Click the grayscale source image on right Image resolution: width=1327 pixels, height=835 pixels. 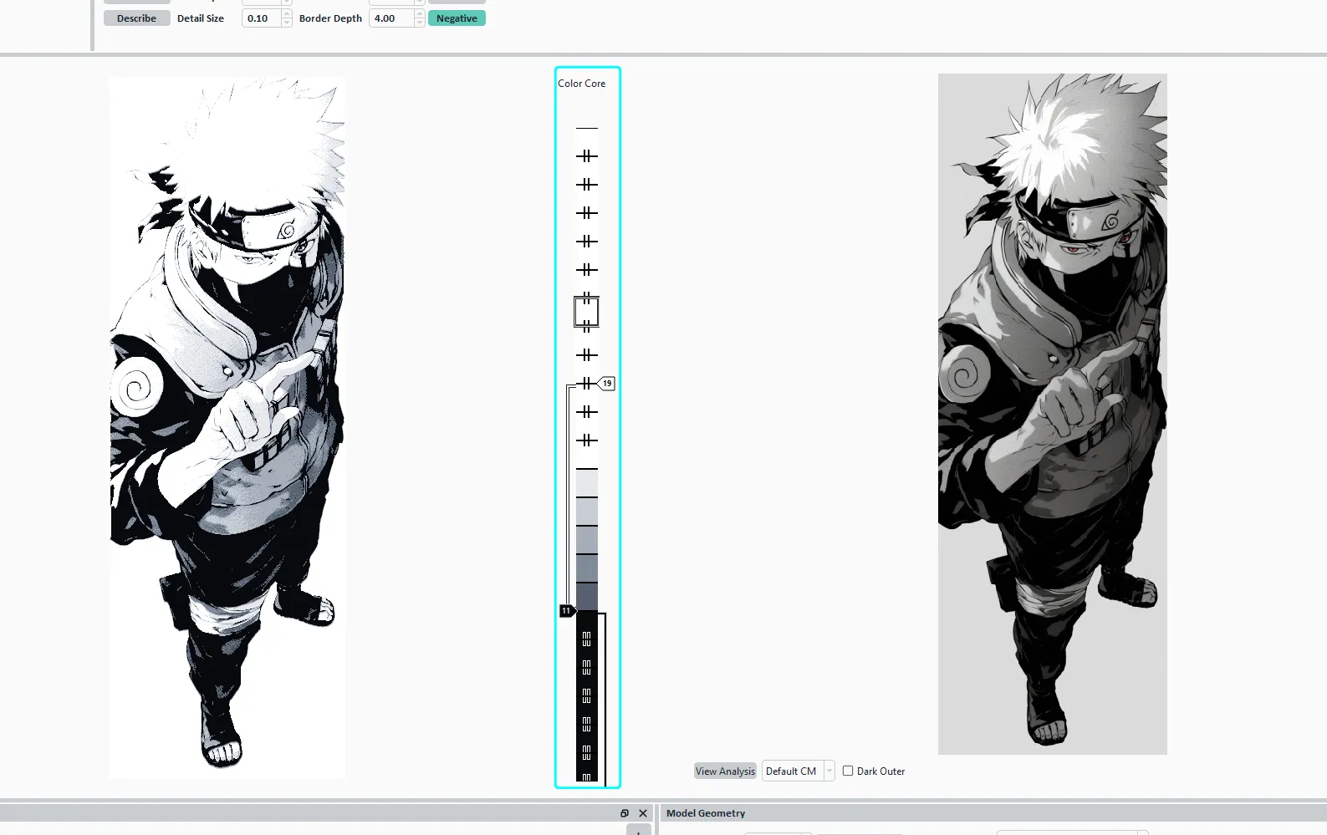pos(1053,414)
